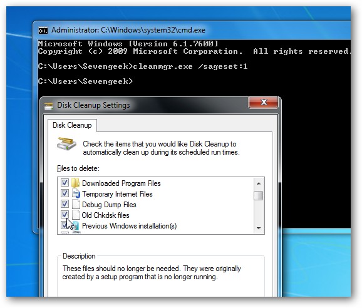Click the cmd window title bar text
This screenshot has width=362, height=308.
pyautogui.click(x=128, y=30)
